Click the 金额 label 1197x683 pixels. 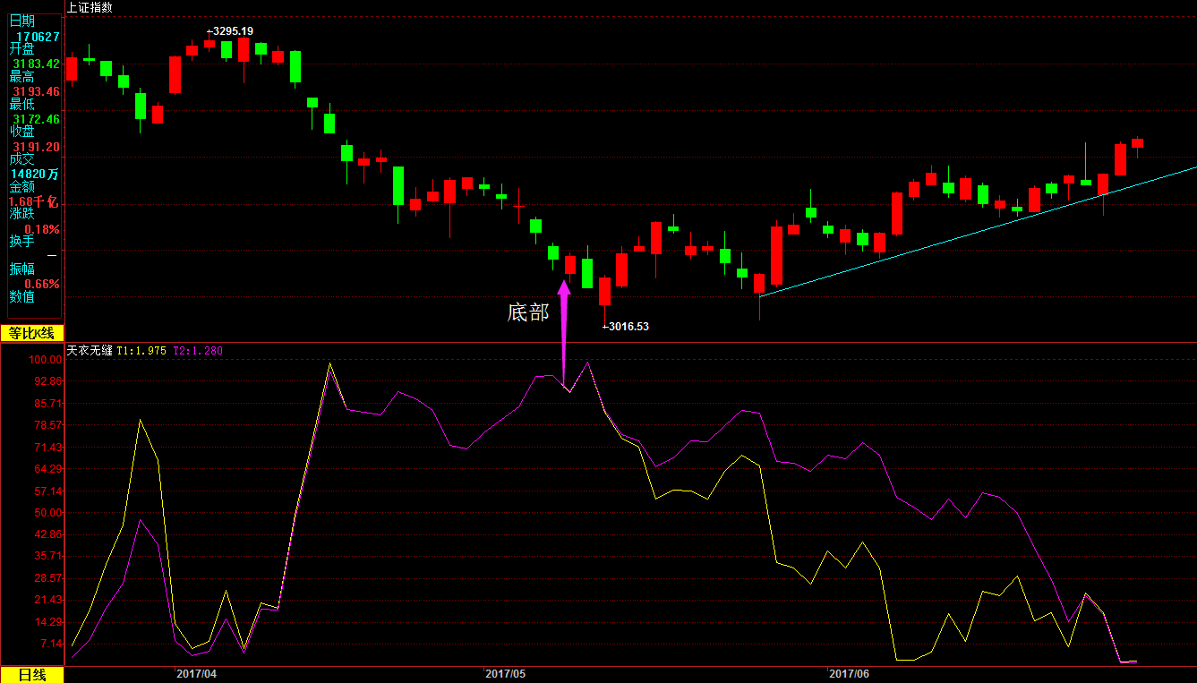click(x=22, y=187)
